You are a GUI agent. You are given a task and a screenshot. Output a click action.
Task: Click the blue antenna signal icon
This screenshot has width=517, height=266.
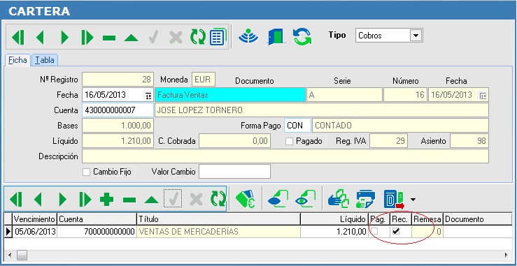(x=248, y=36)
